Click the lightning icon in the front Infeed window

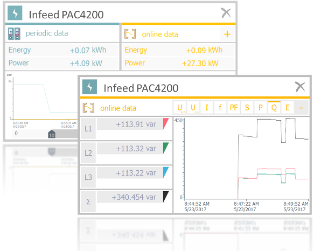89,87
